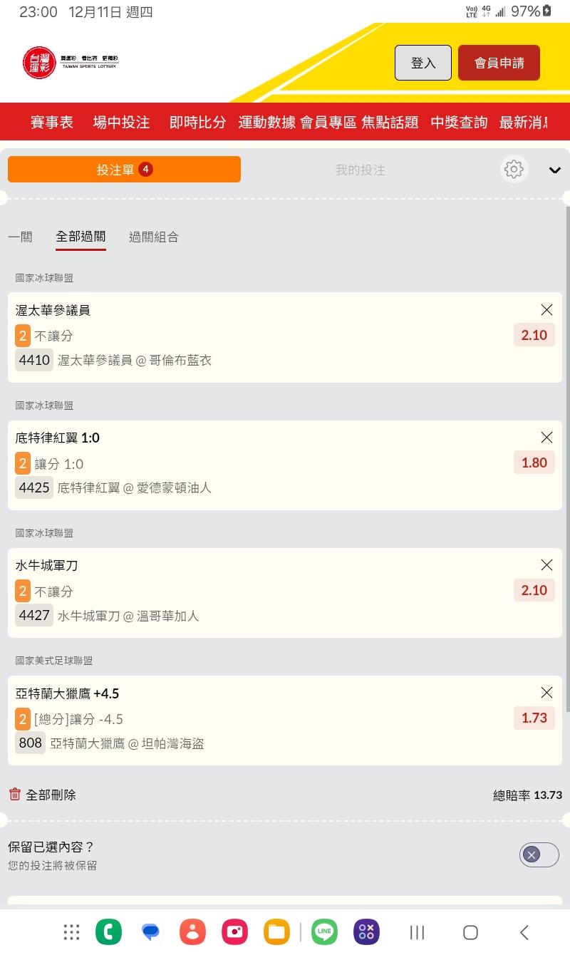Click the trash icon to delete all
This screenshot has width=570, height=955.
[15, 795]
